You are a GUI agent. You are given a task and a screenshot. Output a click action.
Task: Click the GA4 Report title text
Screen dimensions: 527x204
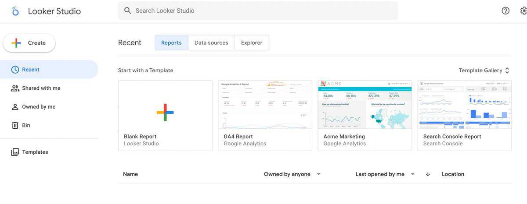tap(238, 137)
